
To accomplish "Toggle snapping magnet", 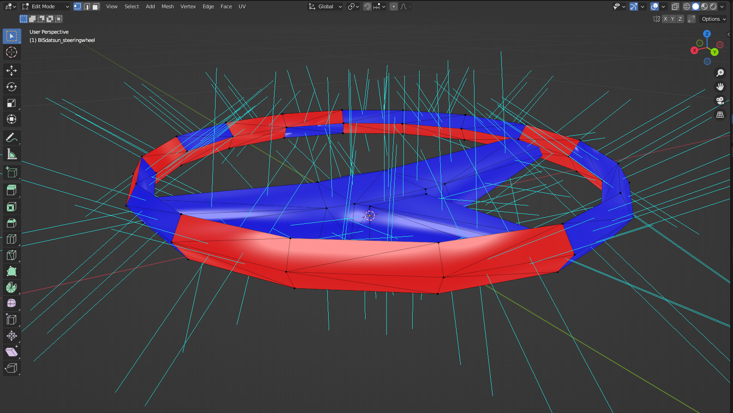I will point(367,6).
